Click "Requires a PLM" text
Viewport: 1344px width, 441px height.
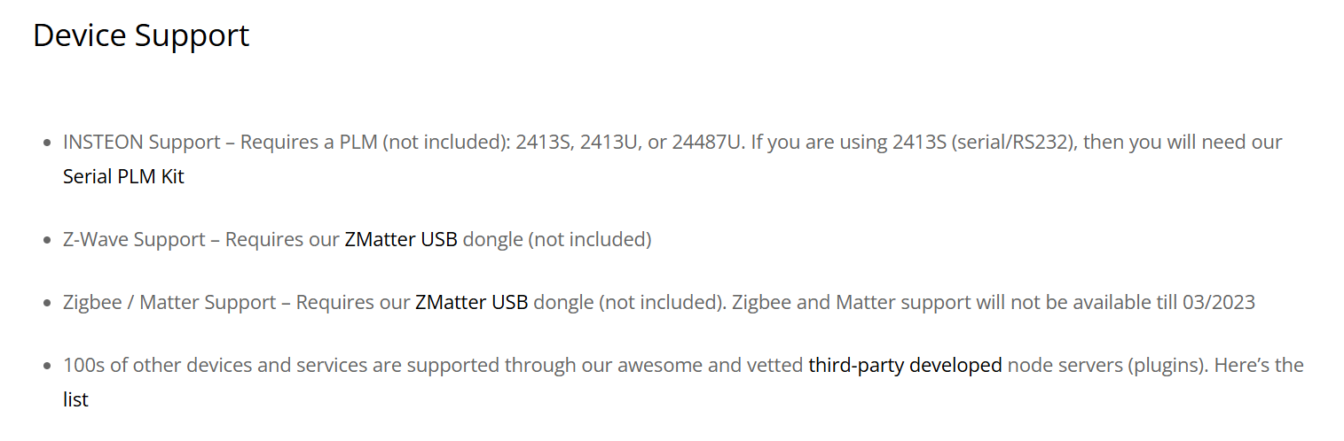[x=309, y=143]
